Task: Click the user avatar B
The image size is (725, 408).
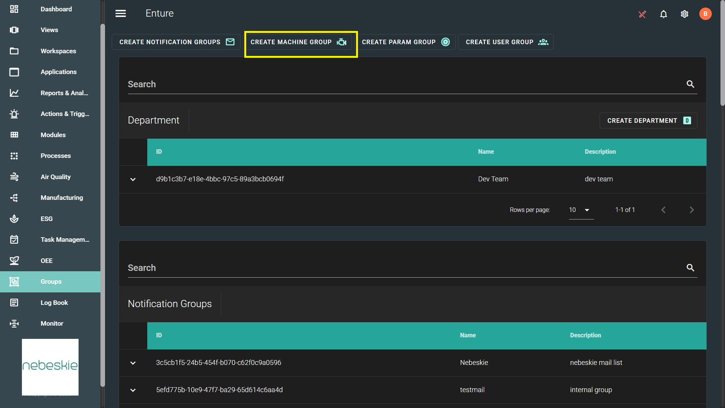Action: tap(705, 14)
